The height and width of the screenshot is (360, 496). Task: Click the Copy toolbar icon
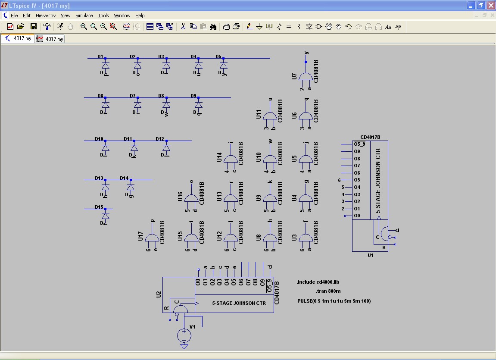pos(193,27)
